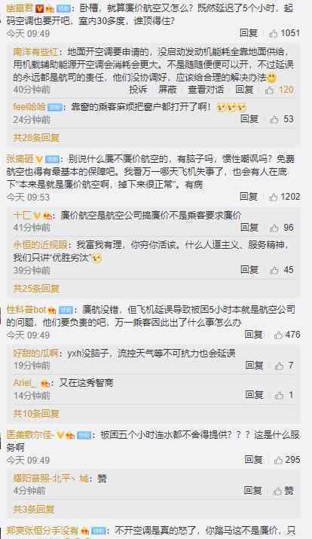
Task: Click thumbs-up on the 4分钟前 reply
Action: pos(277,491)
